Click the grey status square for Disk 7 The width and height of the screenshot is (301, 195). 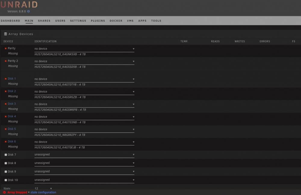coord(6,155)
